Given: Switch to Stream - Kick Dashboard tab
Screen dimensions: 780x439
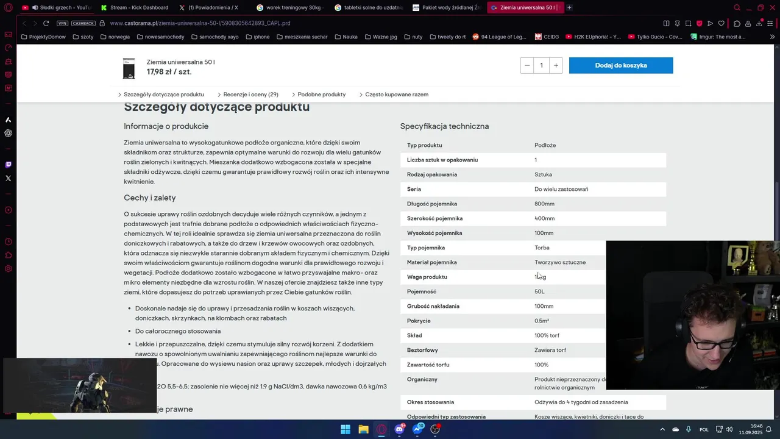Looking at the screenshot, I should click(135, 7).
